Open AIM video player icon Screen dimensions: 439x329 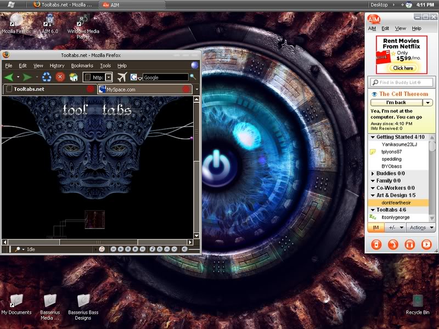point(426,244)
